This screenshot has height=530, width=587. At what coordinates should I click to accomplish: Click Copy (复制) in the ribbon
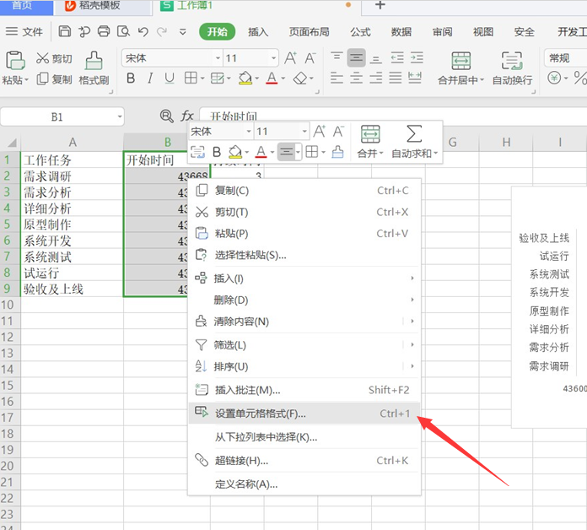54,79
